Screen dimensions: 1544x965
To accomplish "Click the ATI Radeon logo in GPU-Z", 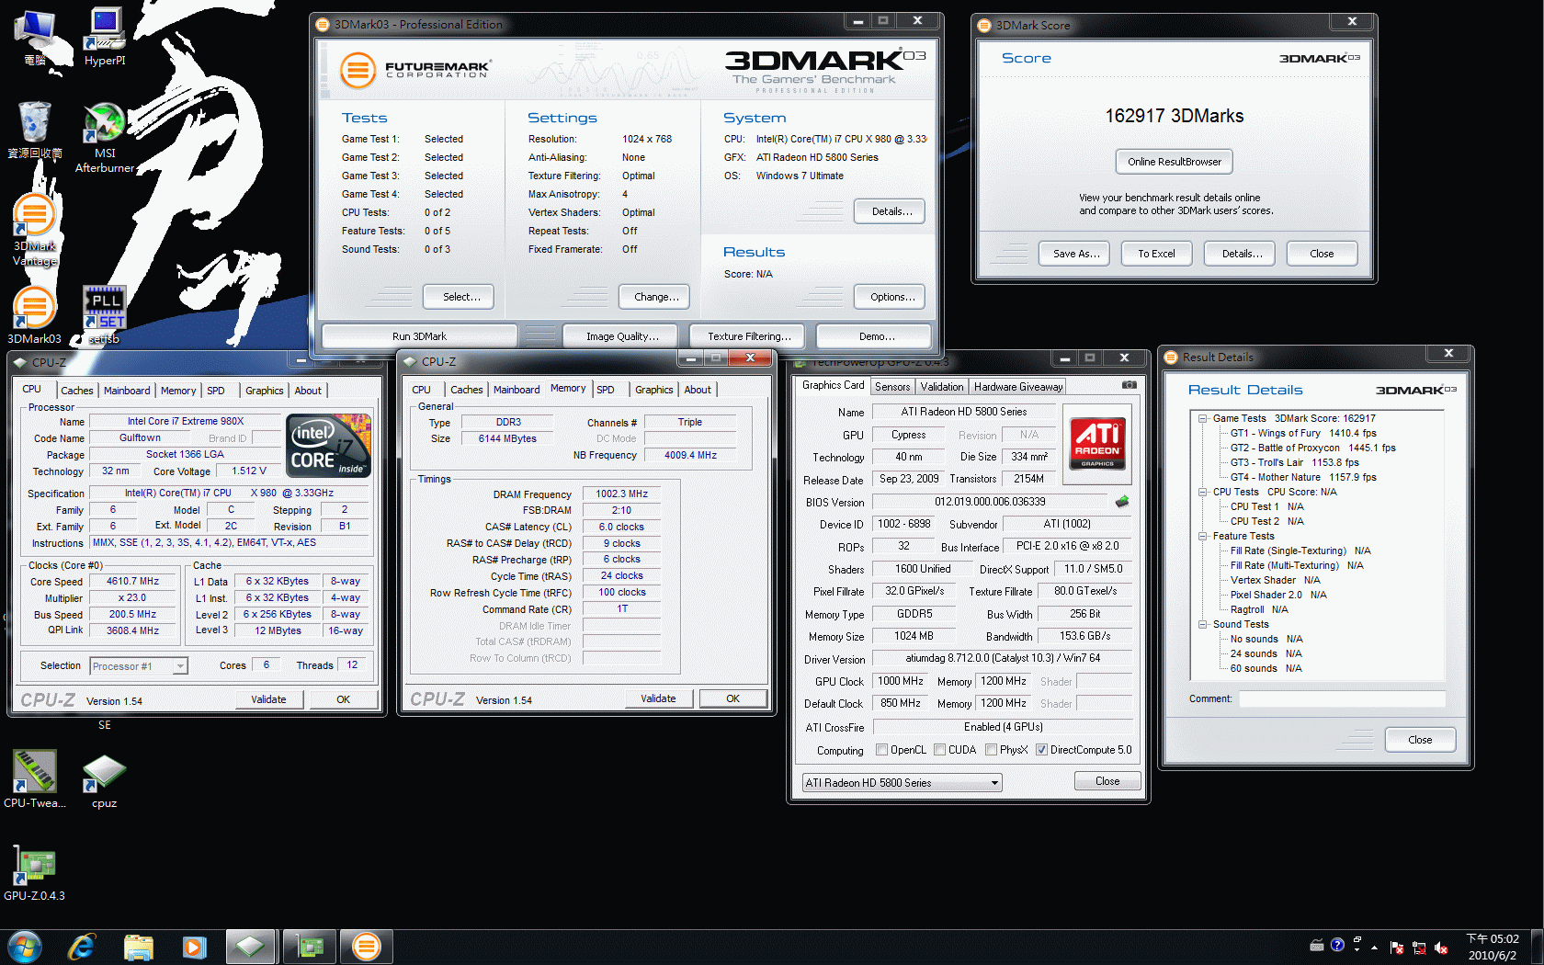I will coord(1097,444).
